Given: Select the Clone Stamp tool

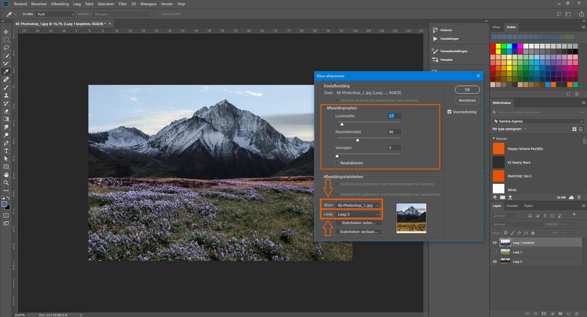Looking at the screenshot, I should (x=6, y=95).
